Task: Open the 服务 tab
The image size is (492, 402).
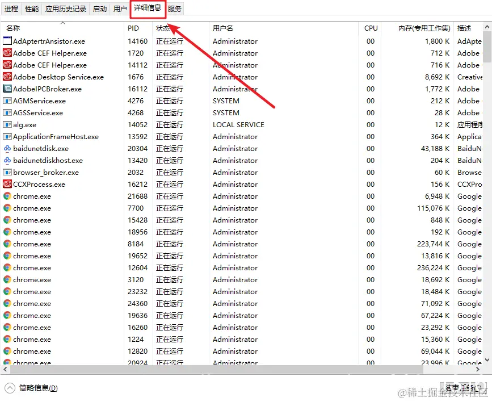Action: (x=174, y=9)
